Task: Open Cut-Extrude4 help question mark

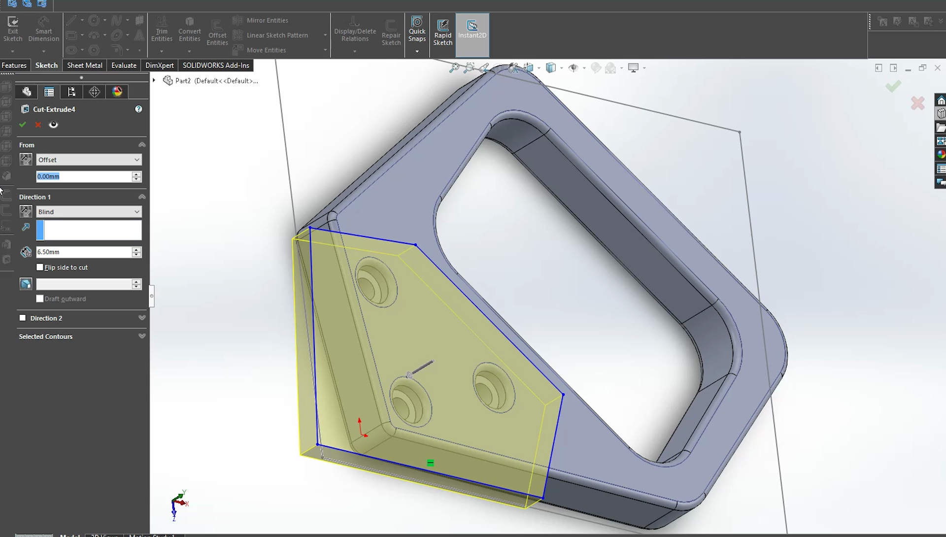Action: click(x=138, y=109)
